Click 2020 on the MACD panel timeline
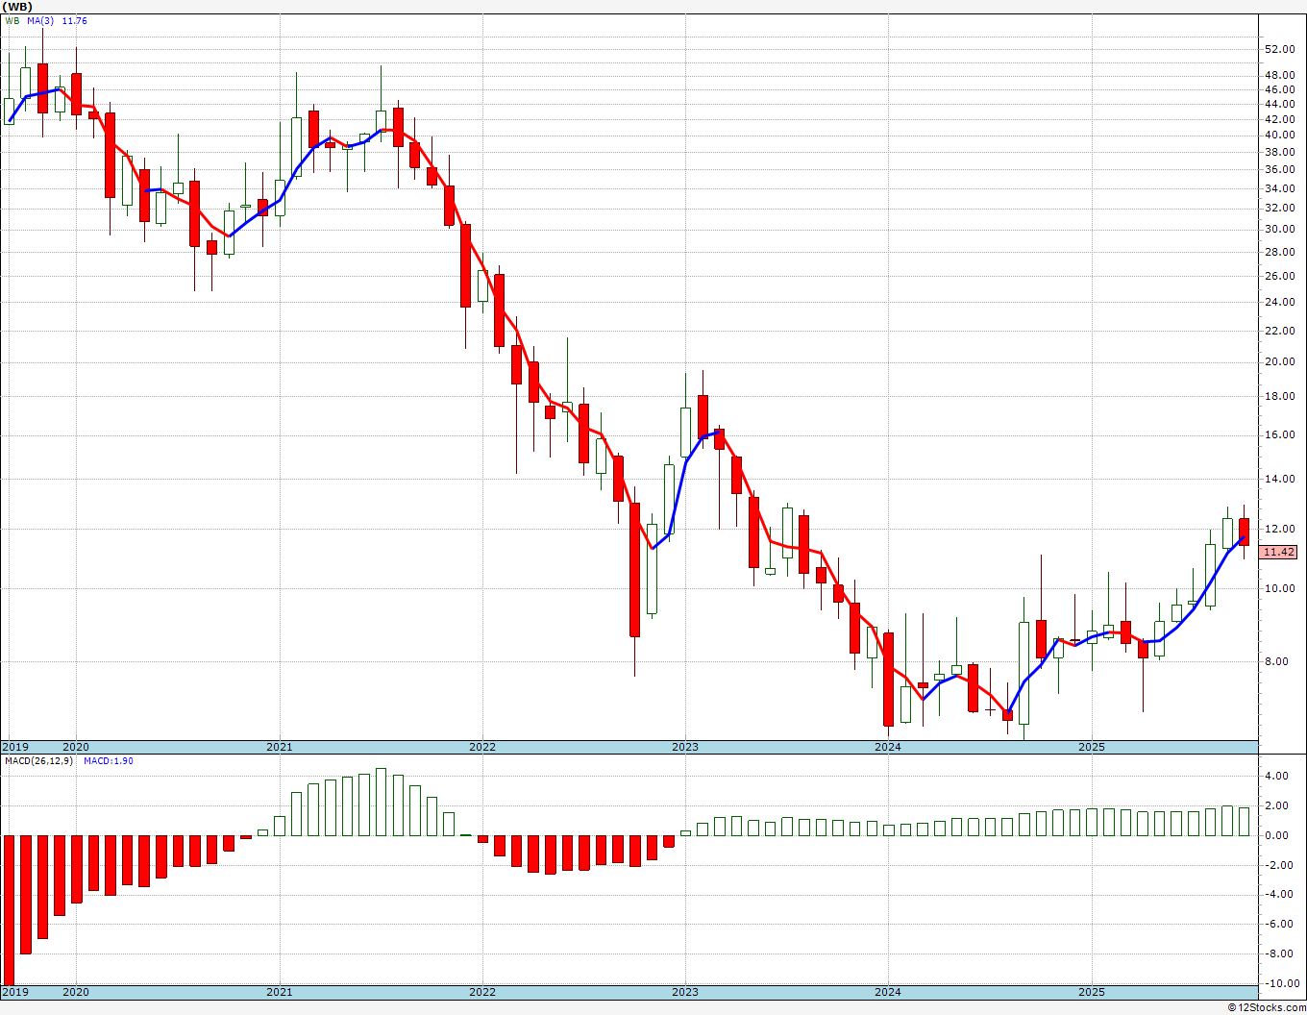 pyautogui.click(x=75, y=991)
